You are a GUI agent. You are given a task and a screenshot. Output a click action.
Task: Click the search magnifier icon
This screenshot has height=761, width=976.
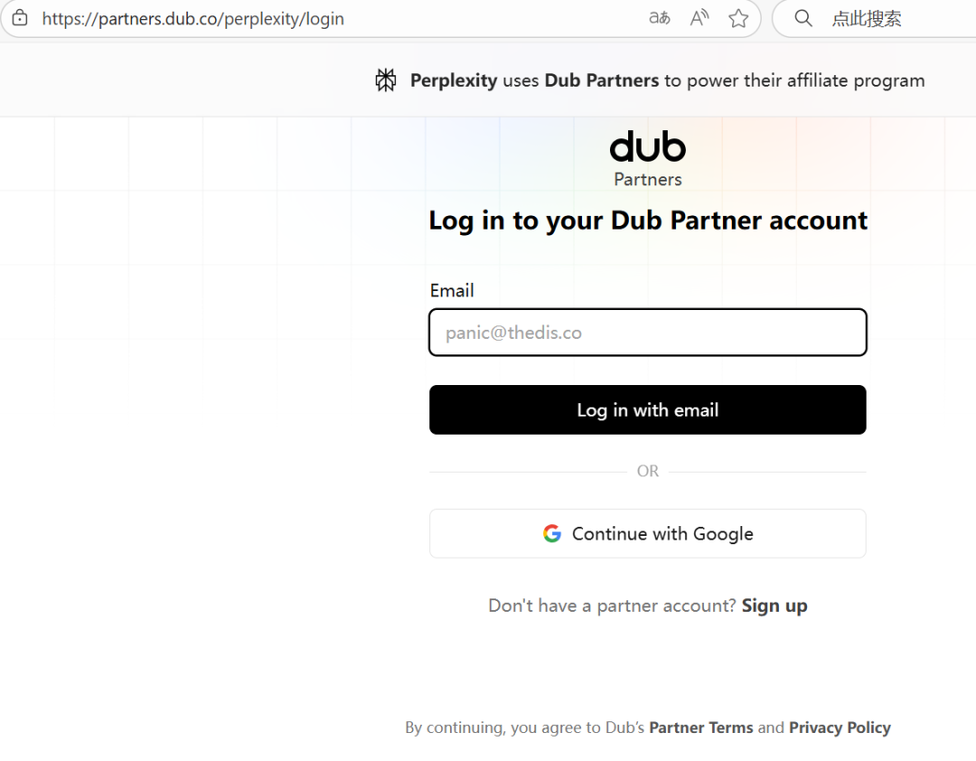(802, 18)
